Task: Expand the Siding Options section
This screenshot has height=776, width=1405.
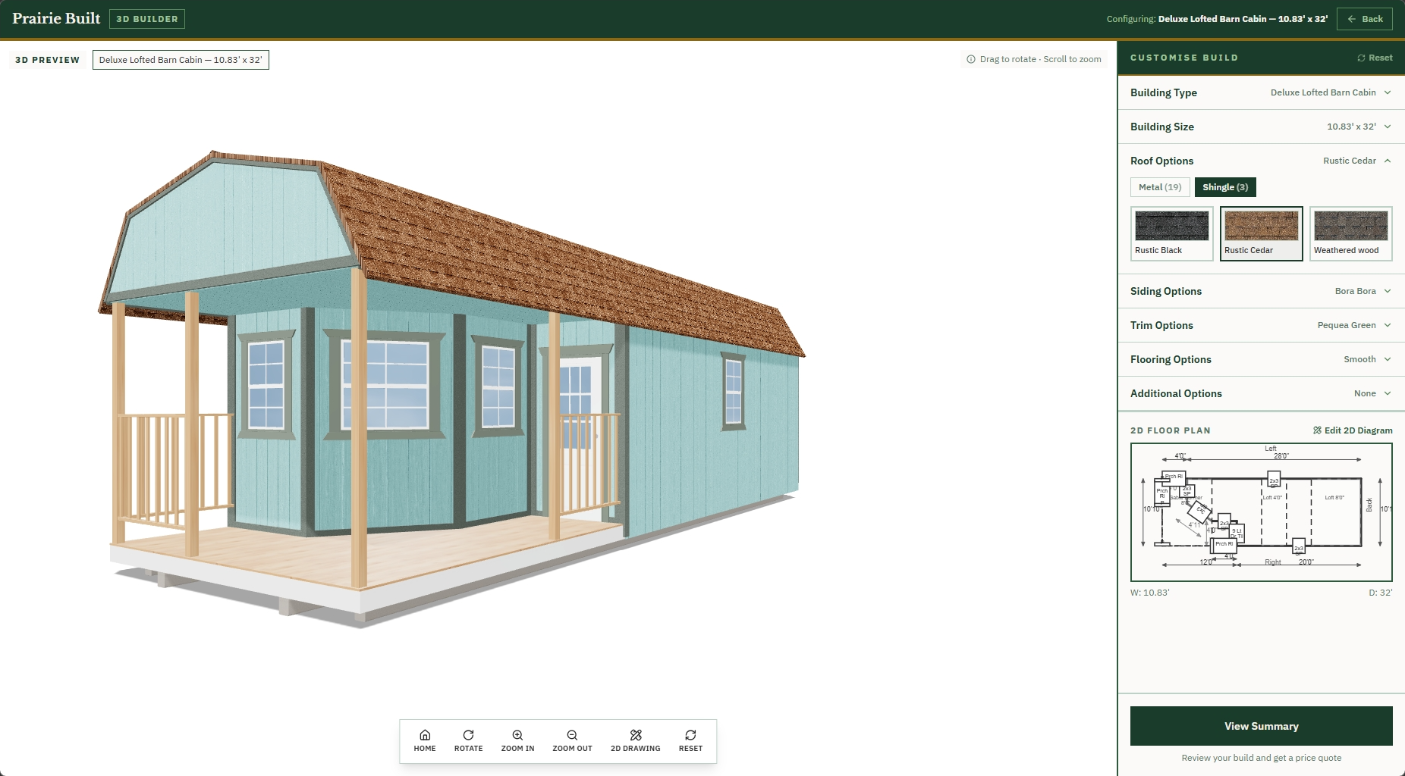Action: coord(1261,291)
